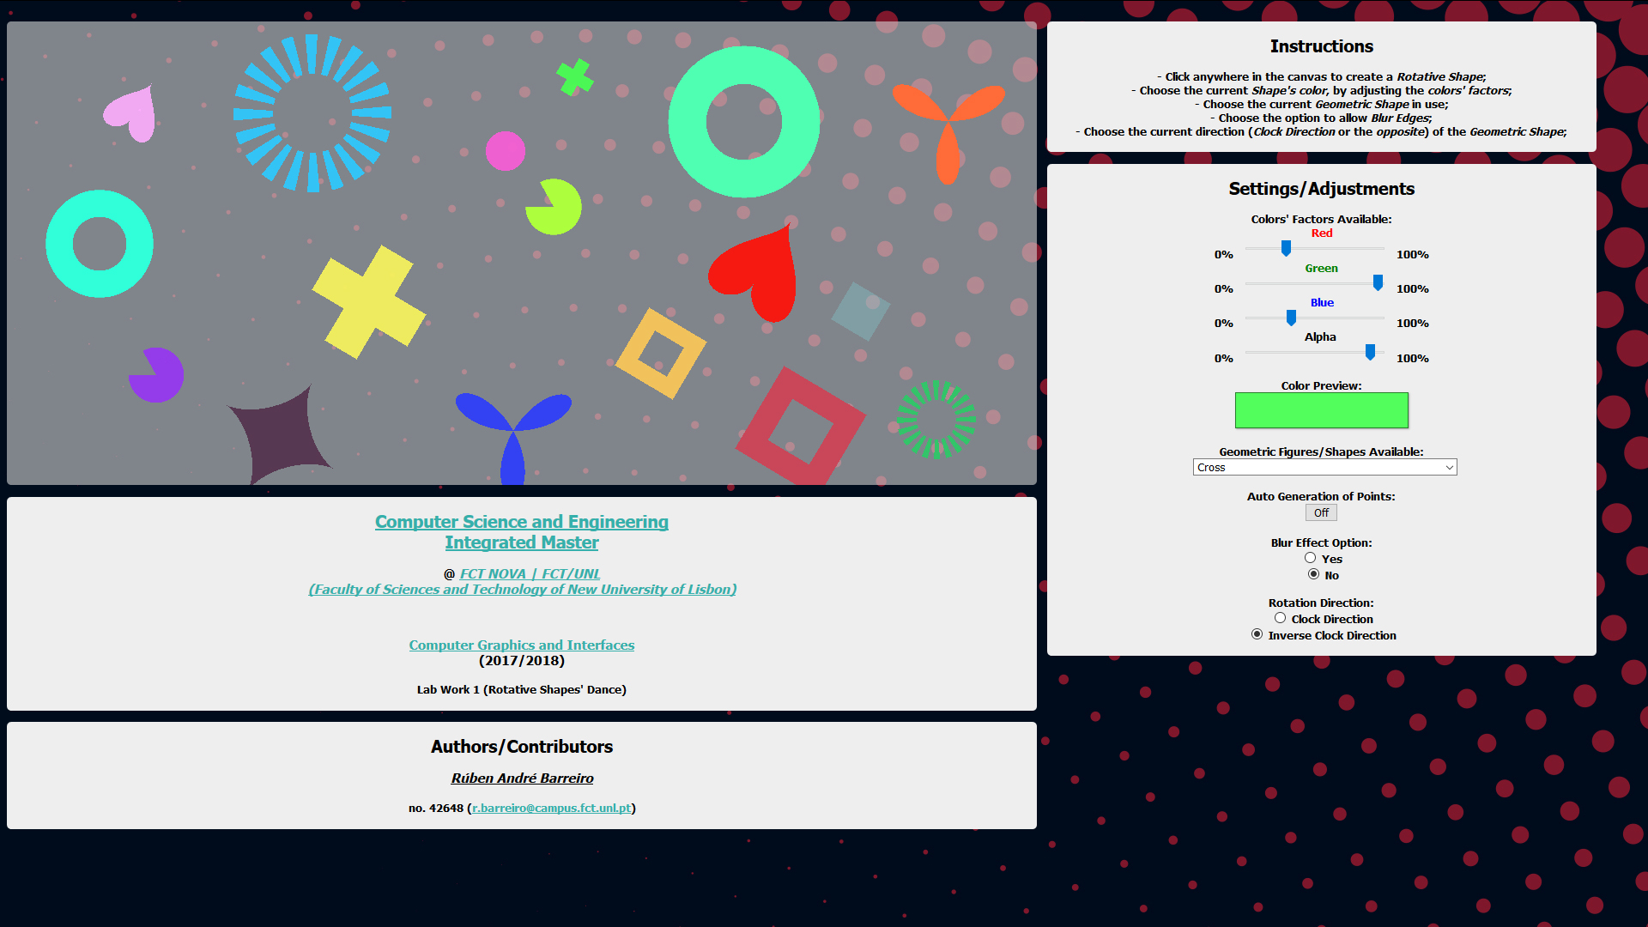
Task: Click the large red heart shape
Action: (760, 270)
